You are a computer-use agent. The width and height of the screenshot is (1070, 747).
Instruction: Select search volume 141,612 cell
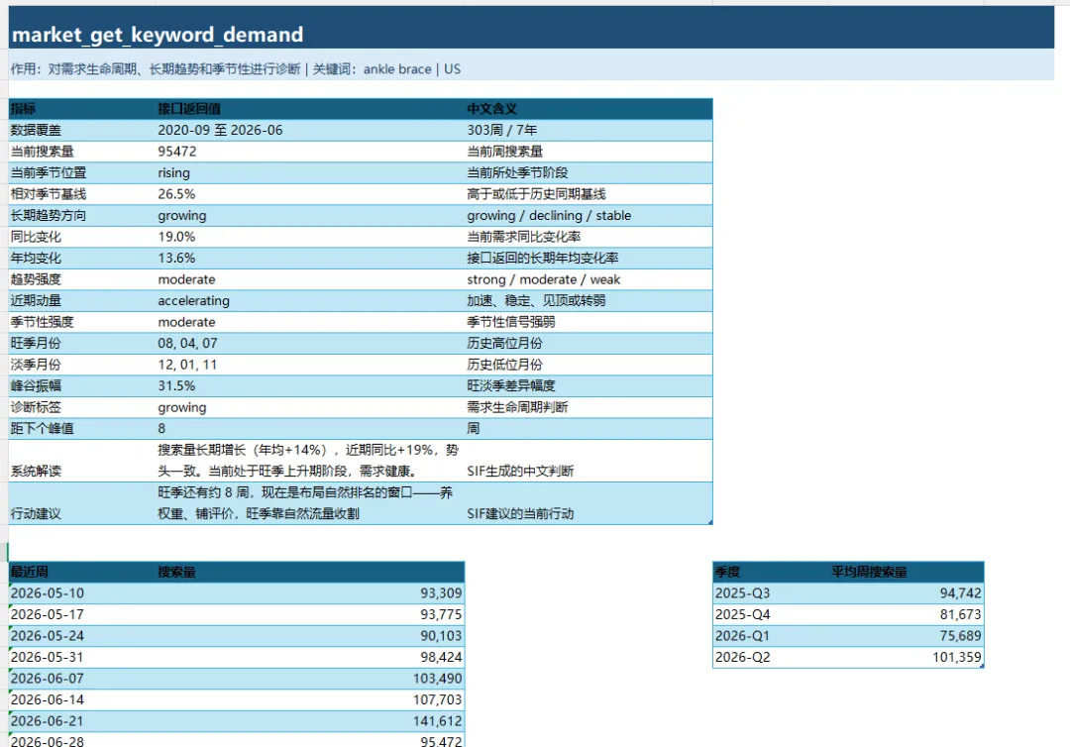310,721
